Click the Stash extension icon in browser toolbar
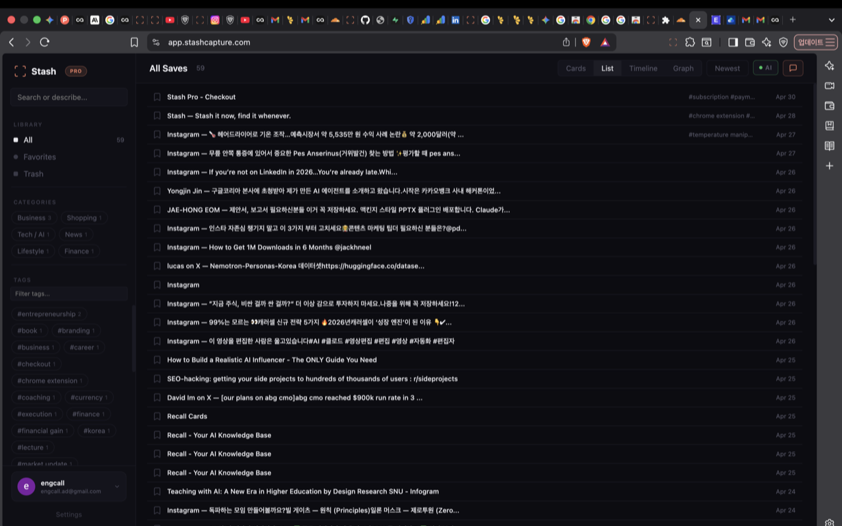Viewport: 842px width, 526px height. click(x=673, y=42)
